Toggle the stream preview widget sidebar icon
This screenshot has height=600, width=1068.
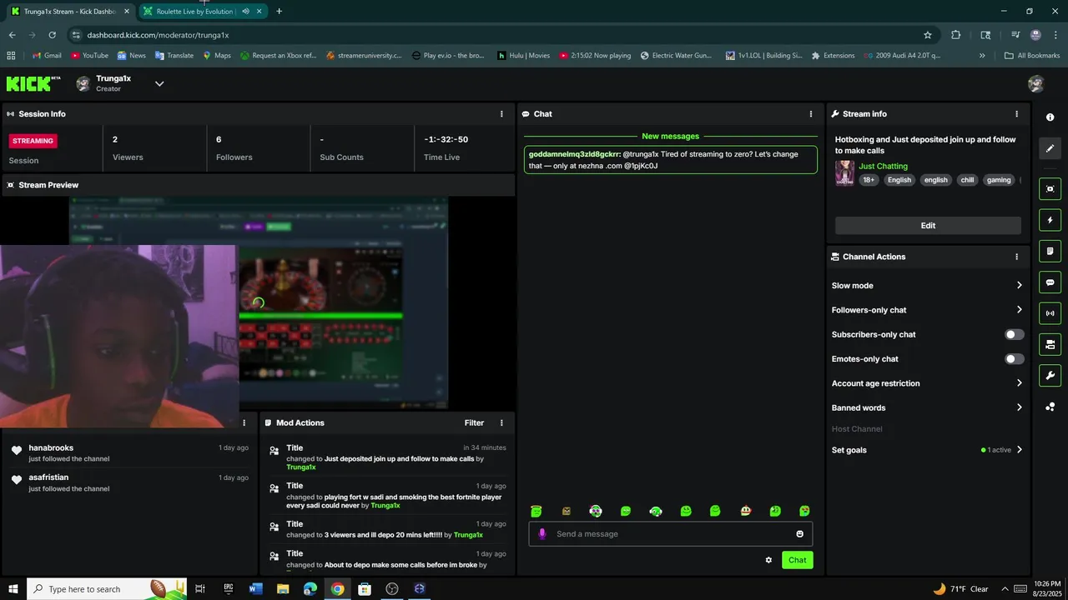[1050, 189]
